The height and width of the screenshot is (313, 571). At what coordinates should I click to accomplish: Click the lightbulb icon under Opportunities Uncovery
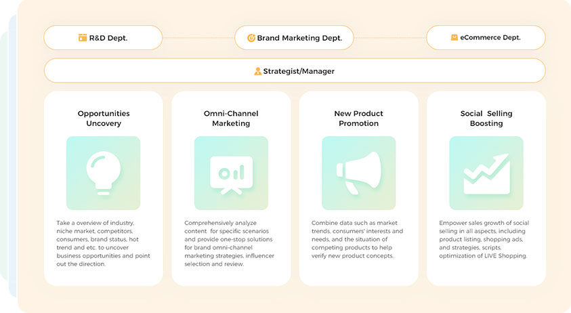(104, 173)
